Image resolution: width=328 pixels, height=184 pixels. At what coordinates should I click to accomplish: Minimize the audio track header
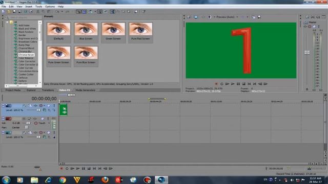(x=3, y=119)
